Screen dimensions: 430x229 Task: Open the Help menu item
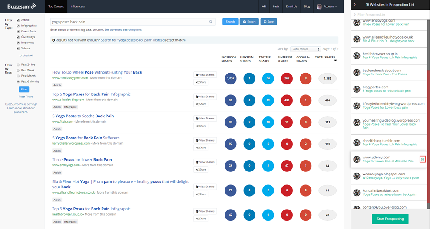click(276, 6)
